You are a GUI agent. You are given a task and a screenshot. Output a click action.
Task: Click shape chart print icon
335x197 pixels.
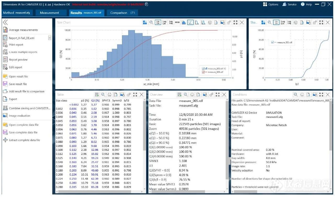click(295, 23)
